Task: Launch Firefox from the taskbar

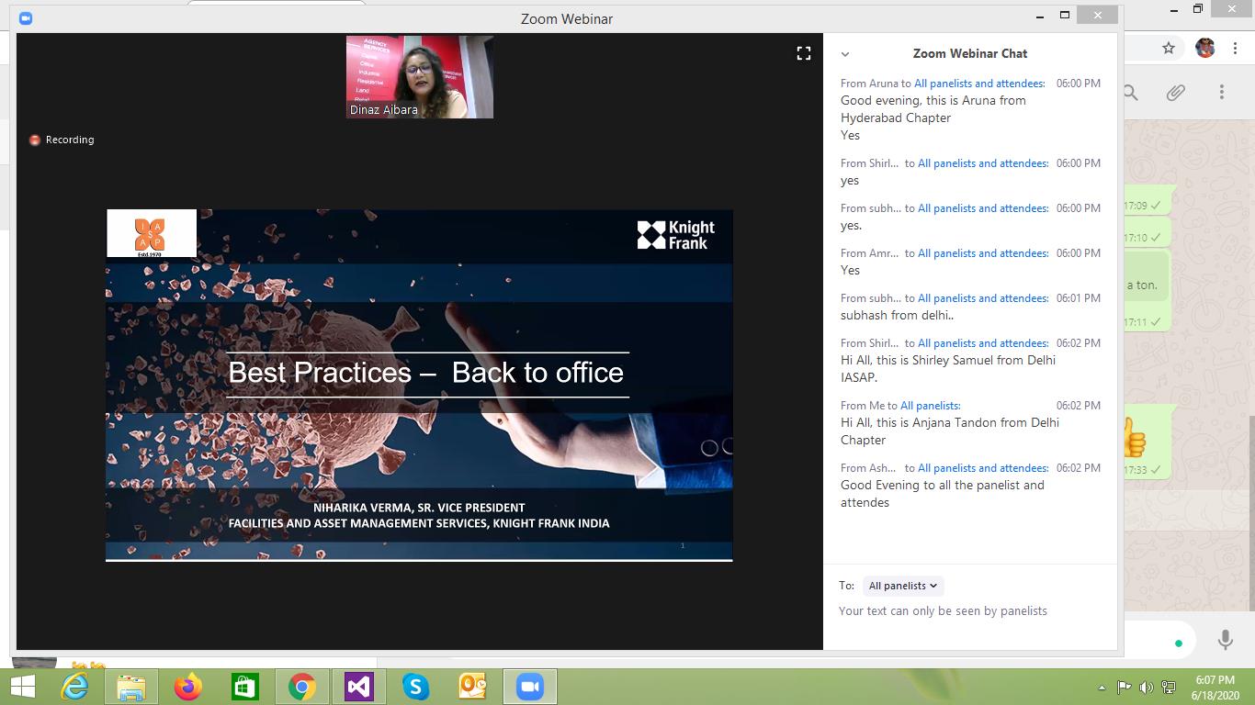Action: click(x=188, y=687)
